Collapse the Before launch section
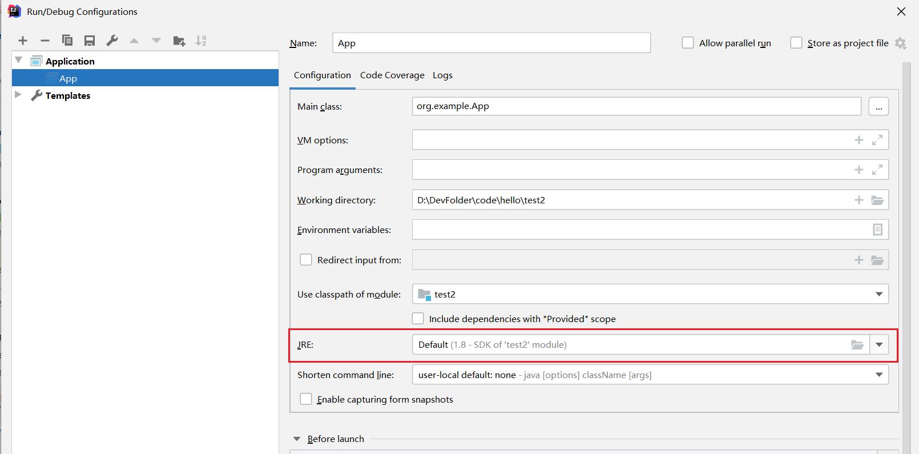This screenshot has width=919, height=454. [x=297, y=439]
